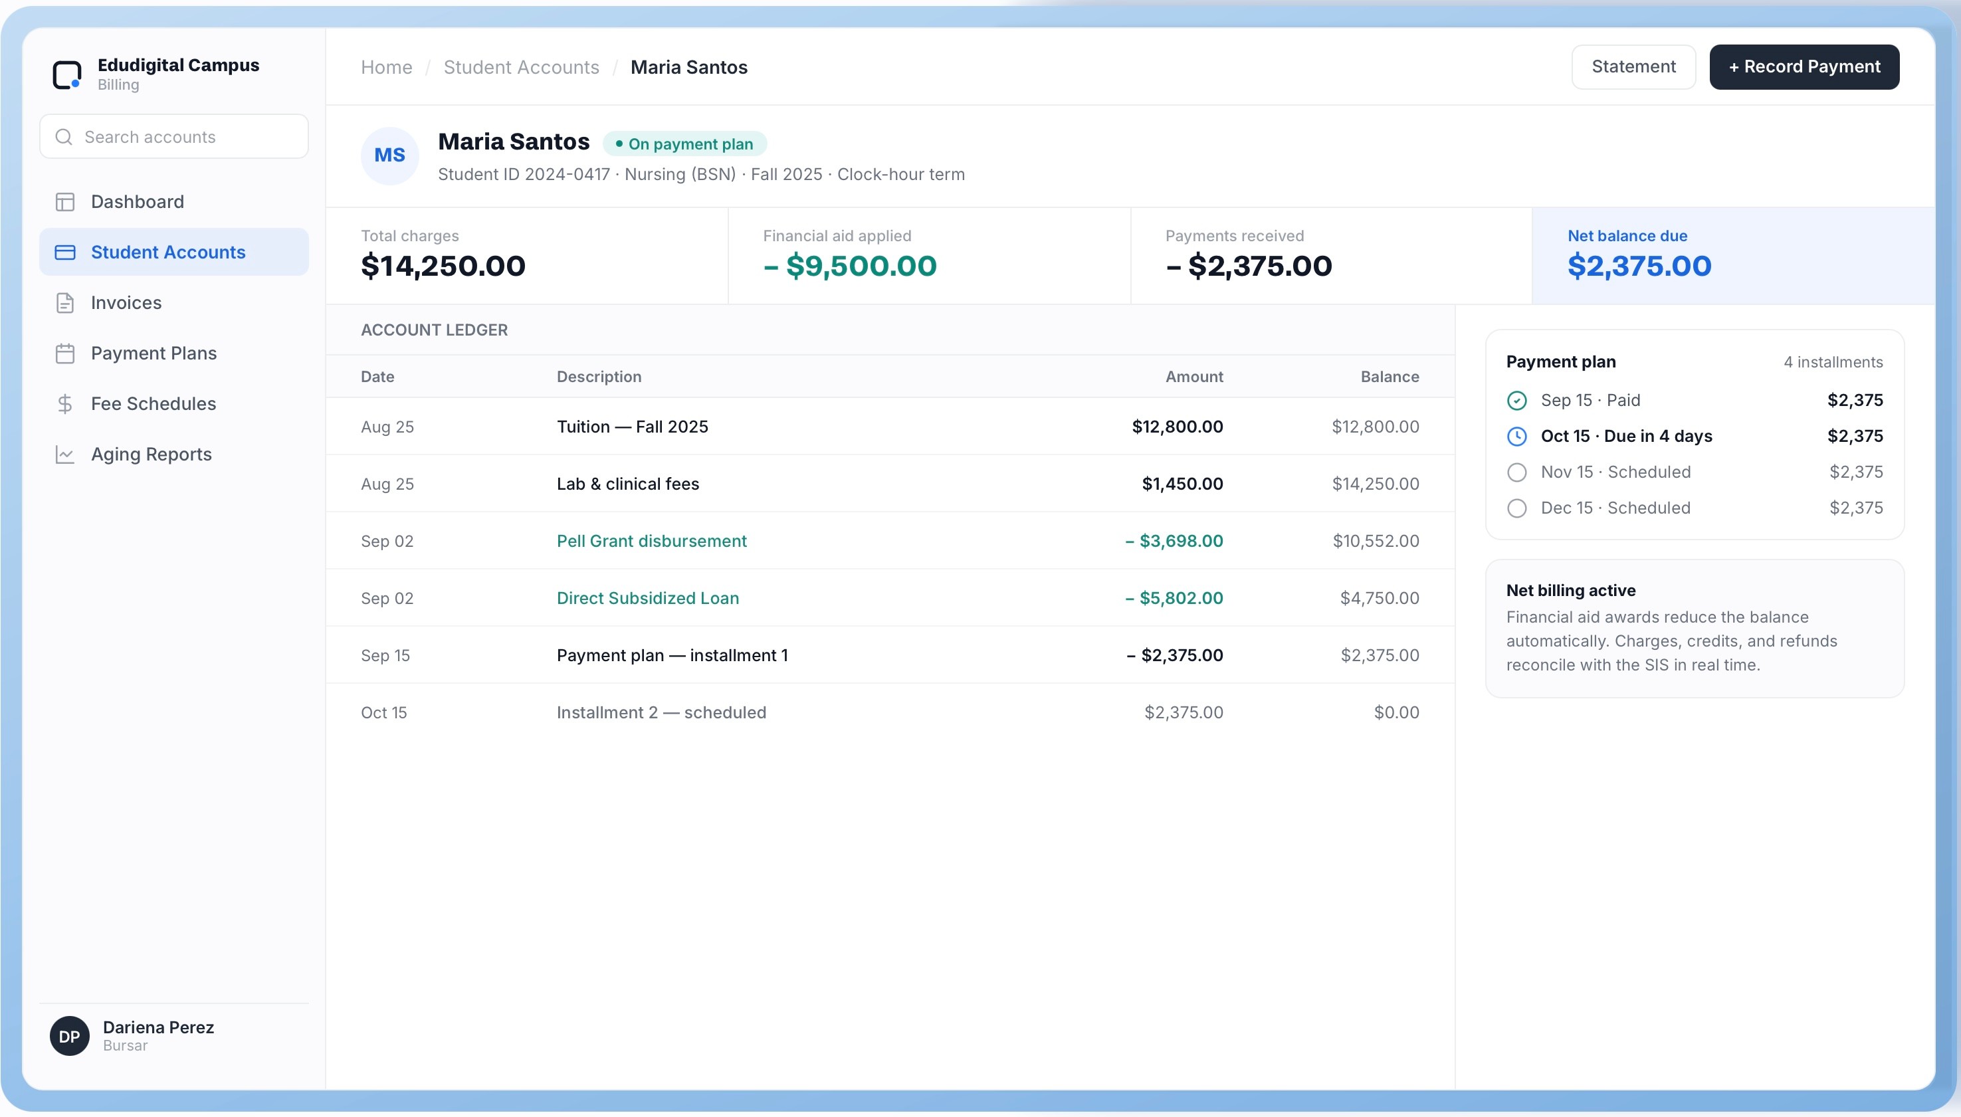The height and width of the screenshot is (1117, 1961).
Task: Click the Fee Schedules dollar icon
Action: tap(65, 403)
